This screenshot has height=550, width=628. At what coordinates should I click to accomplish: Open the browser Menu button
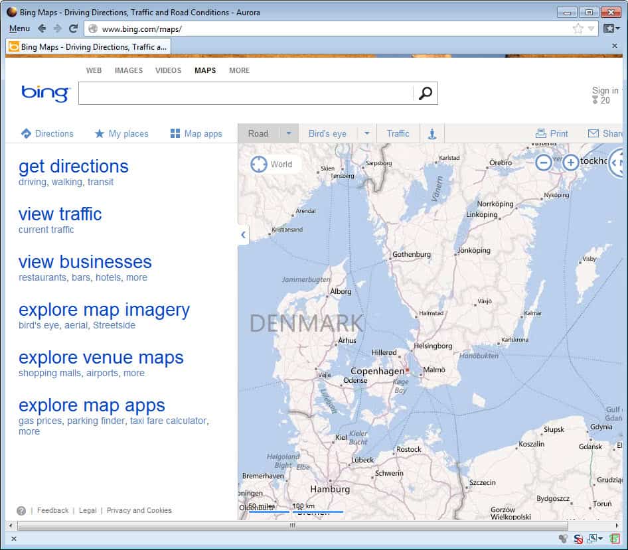(19, 29)
